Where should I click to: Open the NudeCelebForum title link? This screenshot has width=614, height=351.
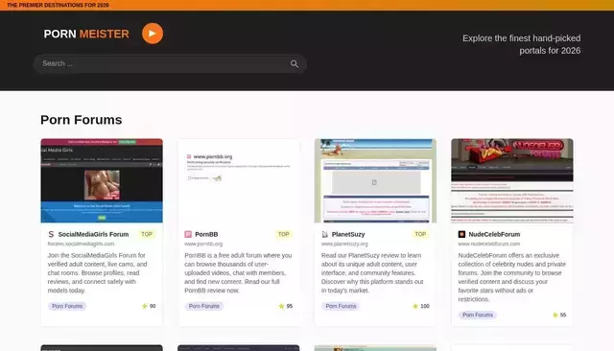494,234
